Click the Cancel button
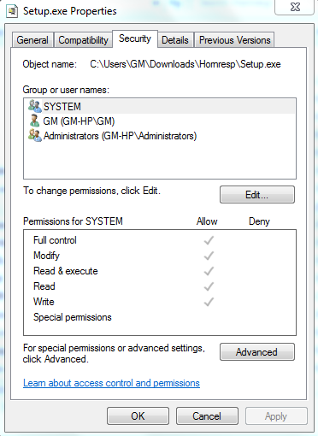Screen dimensions: 318x436 pos(207,416)
